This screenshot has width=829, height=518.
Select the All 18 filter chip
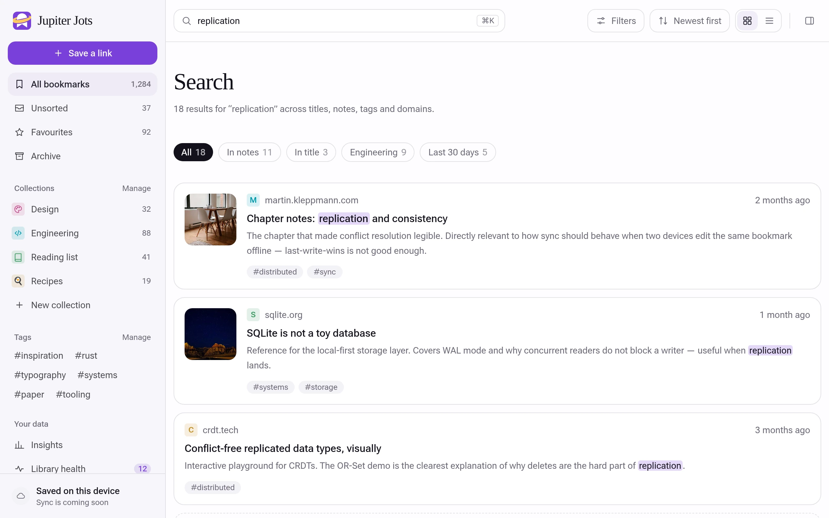click(x=193, y=152)
